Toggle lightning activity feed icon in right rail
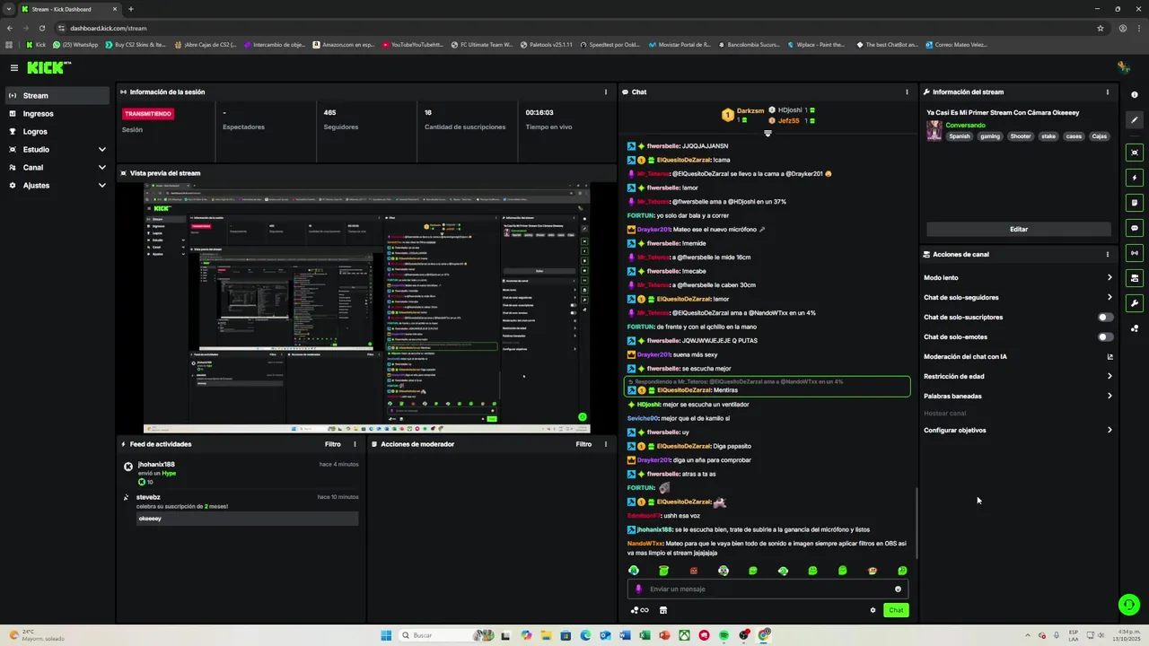The image size is (1149, 646). pos(1135,178)
